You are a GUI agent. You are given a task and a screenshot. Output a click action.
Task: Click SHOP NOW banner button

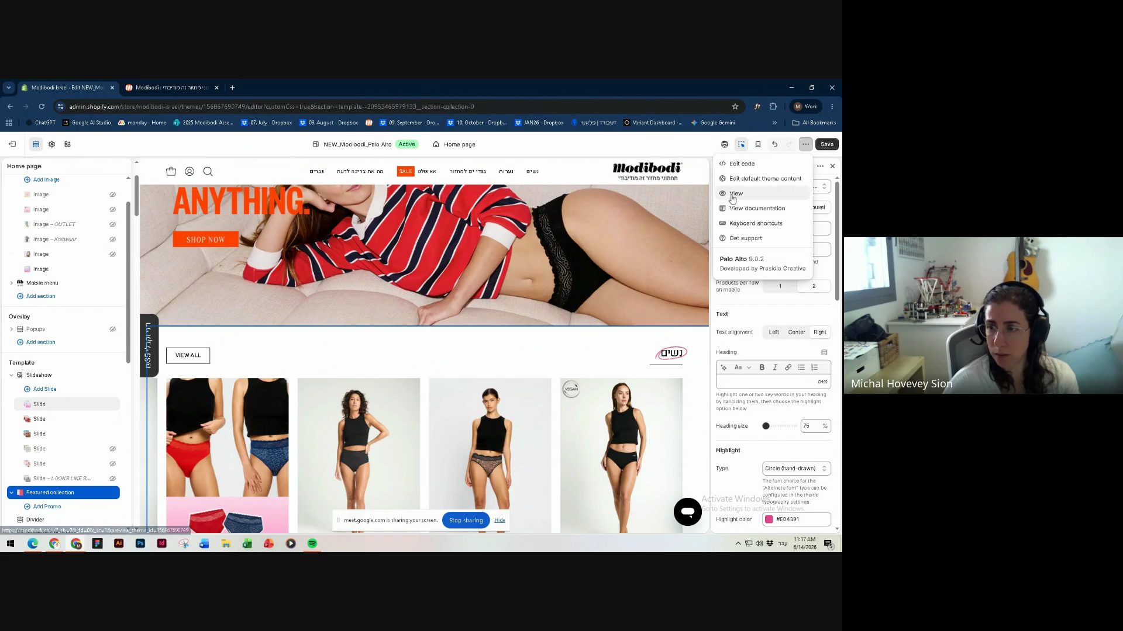pos(206,240)
